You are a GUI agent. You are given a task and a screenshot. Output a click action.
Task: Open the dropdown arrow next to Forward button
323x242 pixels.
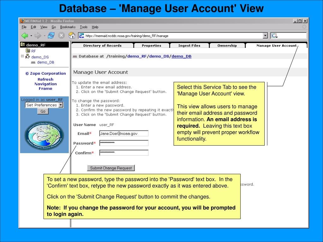(x=44, y=36)
